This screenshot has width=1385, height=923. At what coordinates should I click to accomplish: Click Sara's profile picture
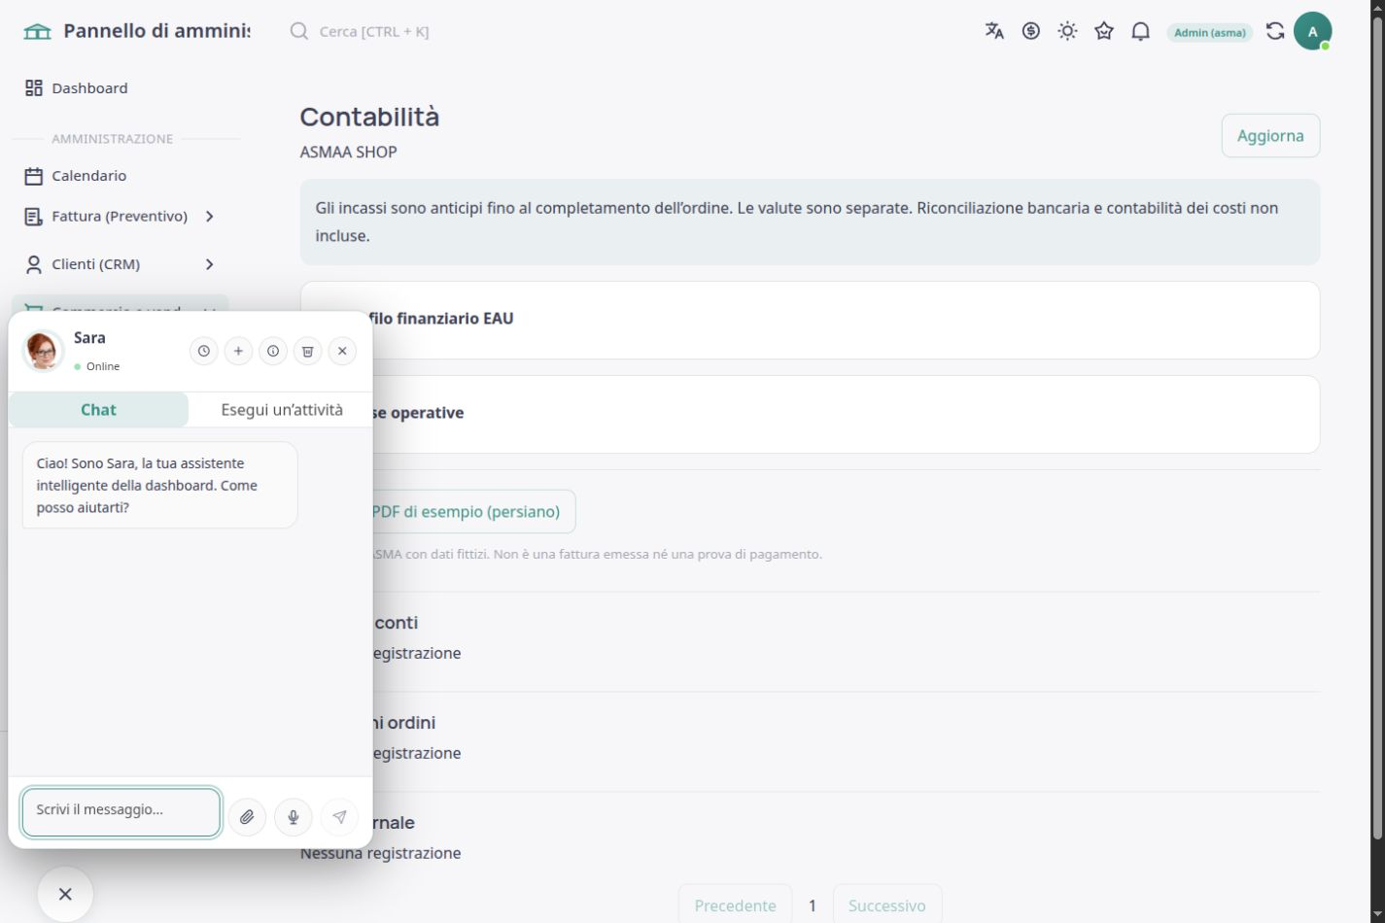[43, 351]
